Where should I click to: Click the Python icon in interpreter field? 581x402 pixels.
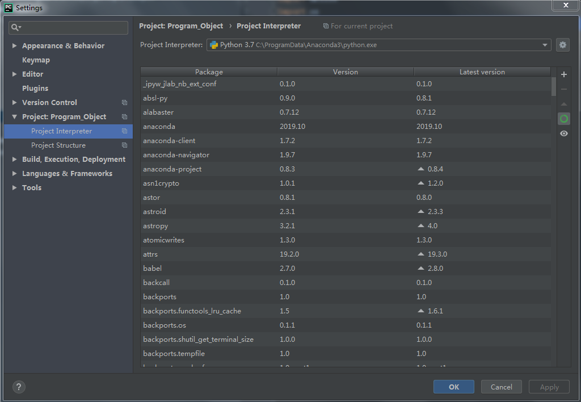(x=214, y=45)
